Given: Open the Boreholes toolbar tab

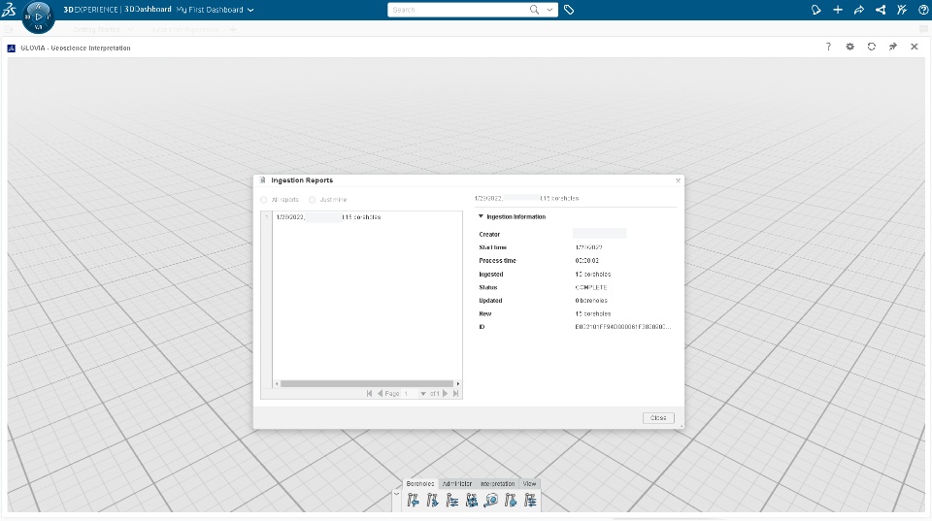Looking at the screenshot, I should click(420, 483).
